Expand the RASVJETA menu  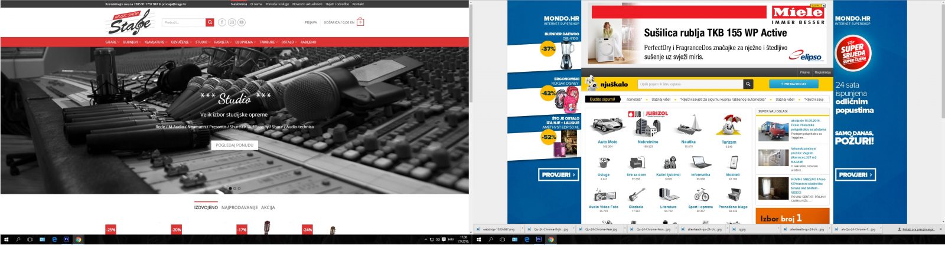click(x=223, y=42)
